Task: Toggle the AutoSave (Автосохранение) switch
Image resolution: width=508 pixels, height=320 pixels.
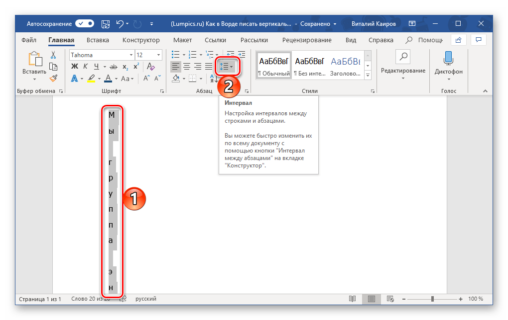Action: pos(85,23)
